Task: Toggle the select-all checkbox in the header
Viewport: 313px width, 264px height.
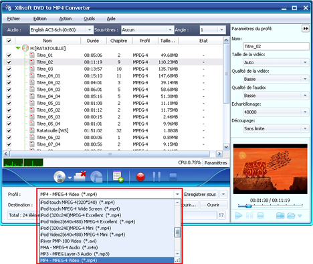Action: (9, 41)
